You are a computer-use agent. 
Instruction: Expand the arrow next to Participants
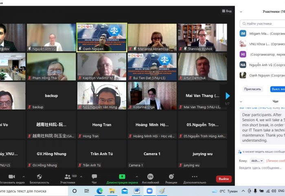(81, 176)
